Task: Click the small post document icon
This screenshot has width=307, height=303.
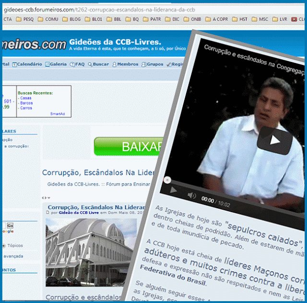Action: pos(47,212)
